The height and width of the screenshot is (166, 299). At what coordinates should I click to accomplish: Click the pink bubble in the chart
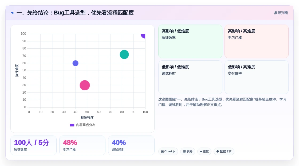85,85
